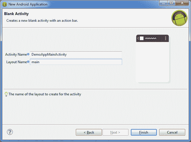This screenshot has height=142, width=191.
Task: Go back with the Back button
Action: [89, 132]
